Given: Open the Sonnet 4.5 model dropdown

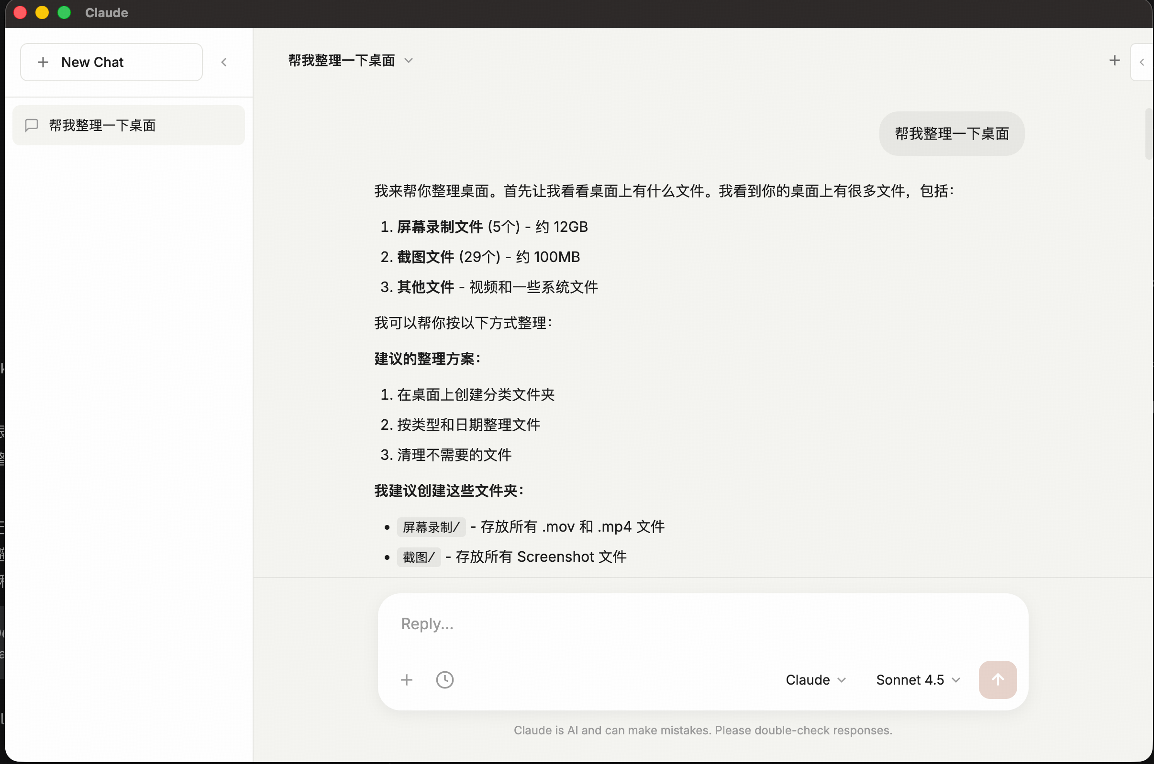Looking at the screenshot, I should (918, 679).
